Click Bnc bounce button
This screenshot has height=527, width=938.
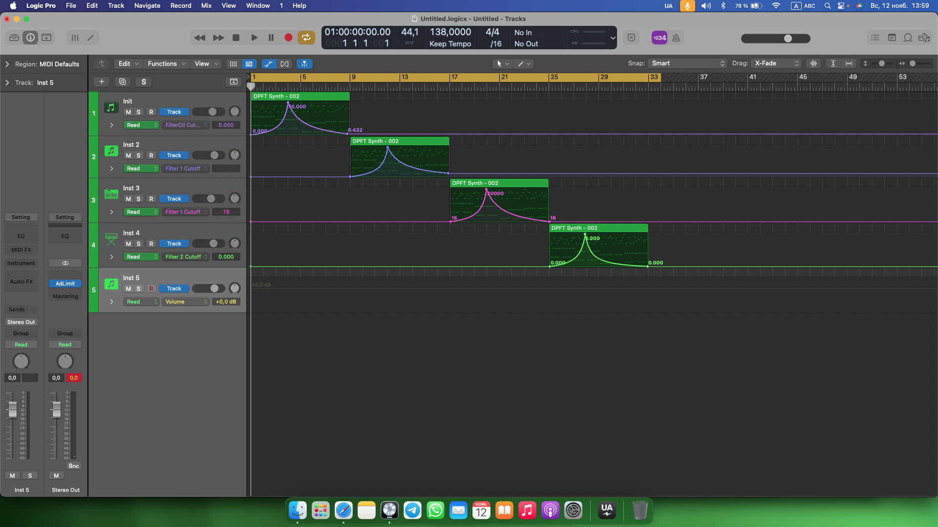pyautogui.click(x=74, y=466)
